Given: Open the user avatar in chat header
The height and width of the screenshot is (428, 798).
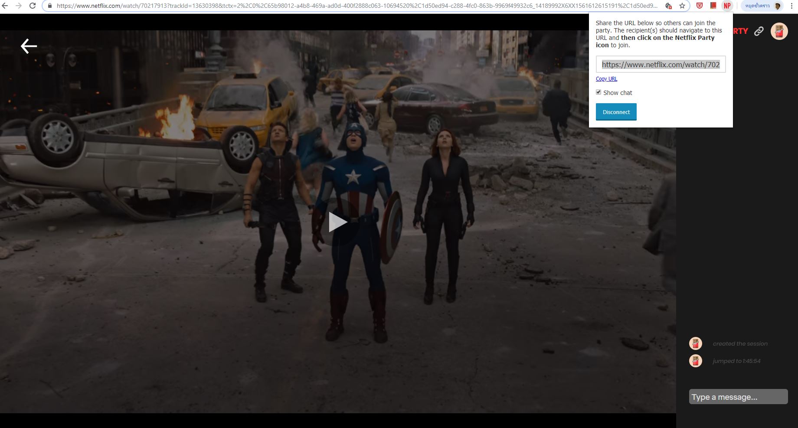Looking at the screenshot, I should [x=779, y=31].
